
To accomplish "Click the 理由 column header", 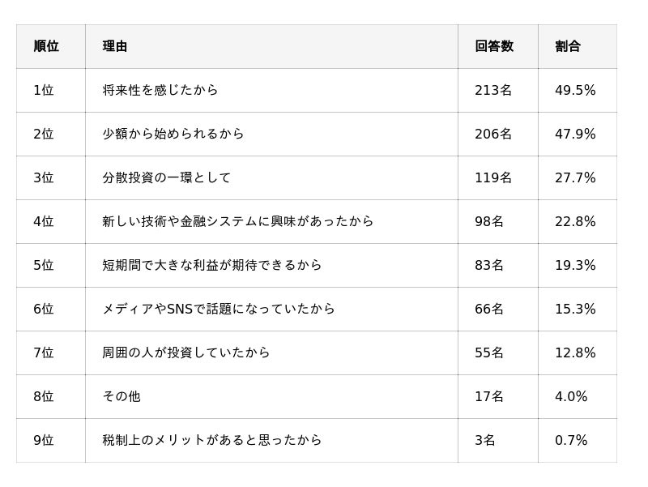I will 115,46.
